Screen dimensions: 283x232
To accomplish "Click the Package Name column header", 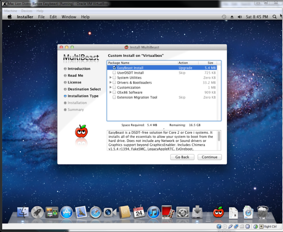I will pos(142,63).
